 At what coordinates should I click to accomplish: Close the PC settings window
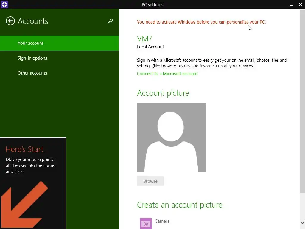[x=300, y=4]
